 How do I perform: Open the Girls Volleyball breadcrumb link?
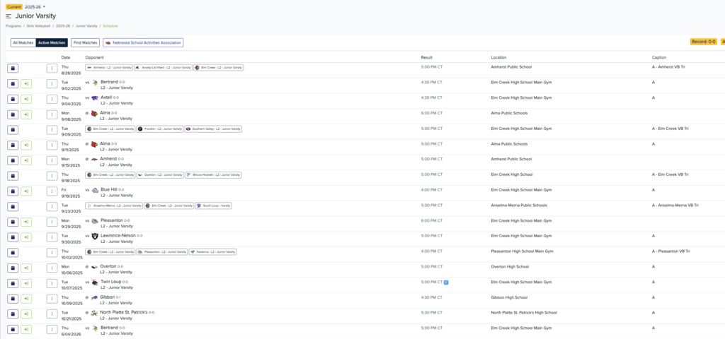click(x=38, y=26)
